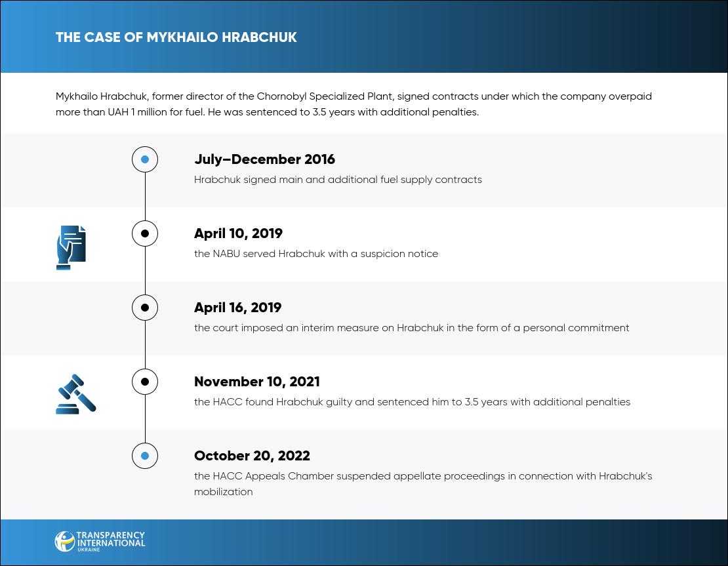
Task: Click the HACC guilty verdict sentence text
Action: (412, 402)
